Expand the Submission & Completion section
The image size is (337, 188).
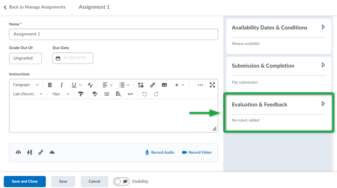click(x=323, y=65)
